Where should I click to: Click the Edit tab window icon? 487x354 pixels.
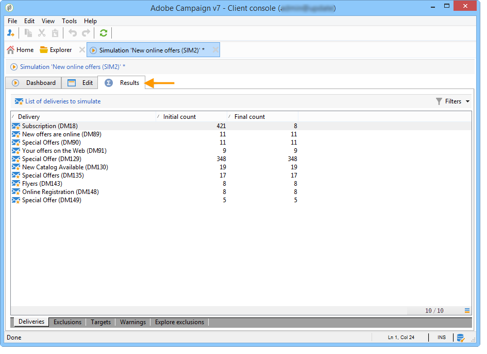click(72, 83)
